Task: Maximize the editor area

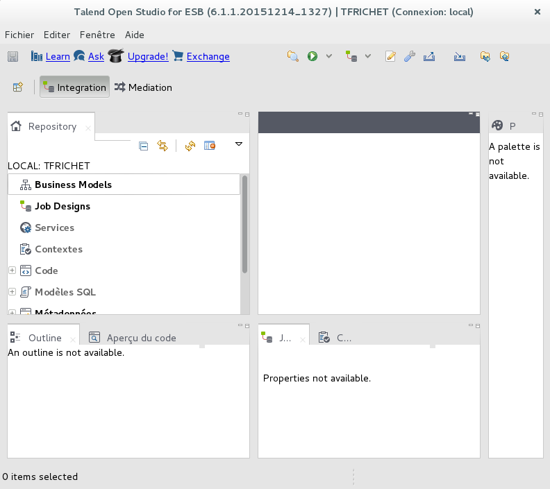Action: click(478, 114)
